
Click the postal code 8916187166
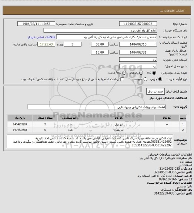(x=168, y=179)
